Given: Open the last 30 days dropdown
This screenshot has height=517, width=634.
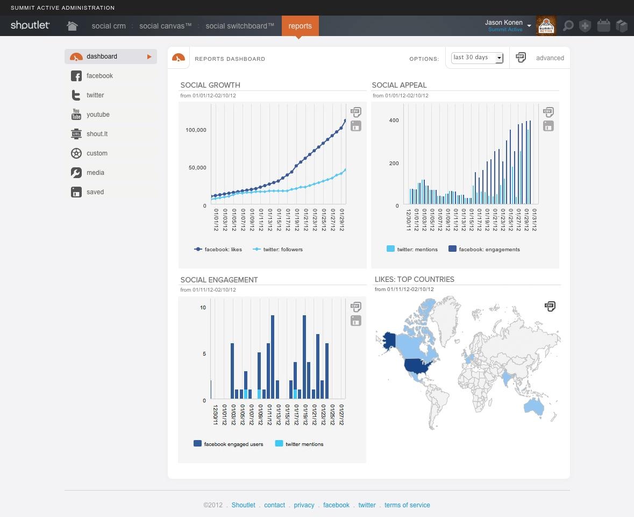Looking at the screenshot, I should (477, 58).
